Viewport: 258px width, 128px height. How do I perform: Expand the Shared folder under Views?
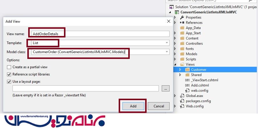(x=180, y=75)
